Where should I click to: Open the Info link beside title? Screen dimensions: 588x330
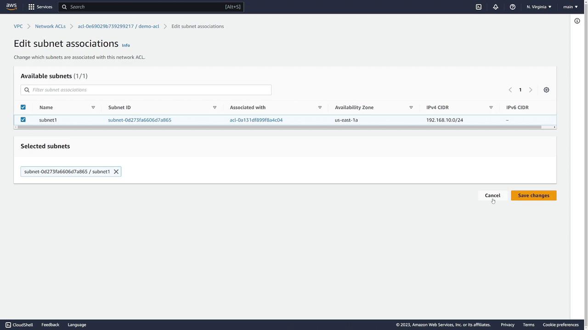(126, 45)
